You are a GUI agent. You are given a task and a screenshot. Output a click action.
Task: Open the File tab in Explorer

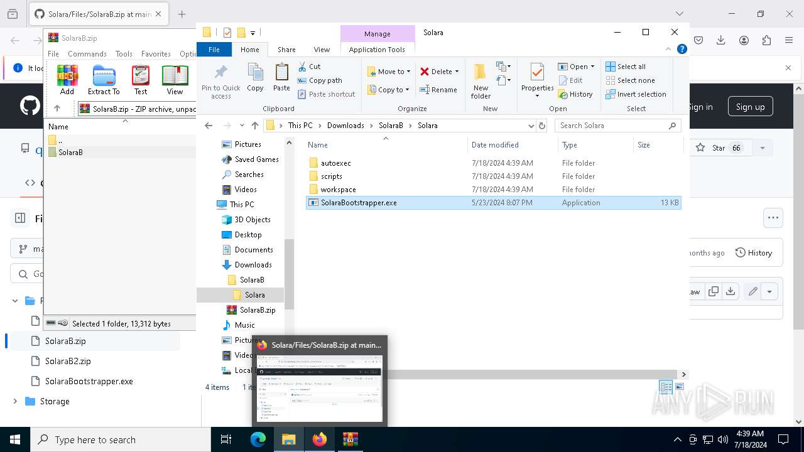[x=214, y=50]
